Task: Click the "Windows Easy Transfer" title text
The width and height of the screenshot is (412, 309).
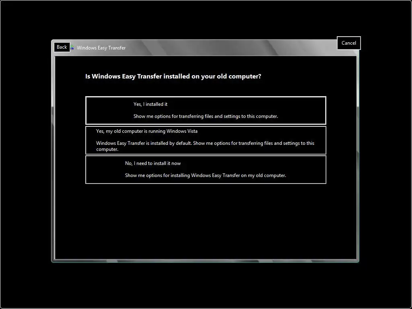Action: [x=101, y=48]
